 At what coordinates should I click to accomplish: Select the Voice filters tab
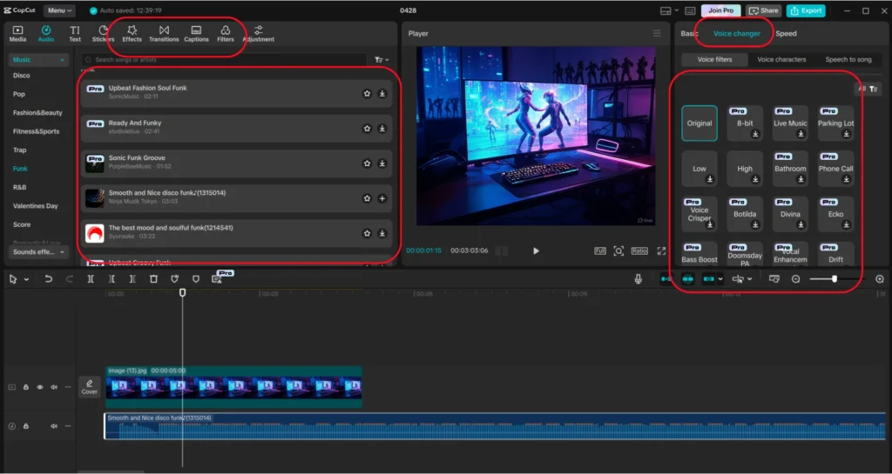[x=714, y=59]
